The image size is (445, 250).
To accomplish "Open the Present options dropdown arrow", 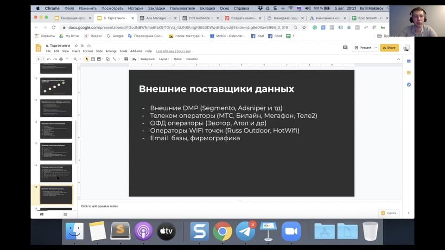I will (376, 48).
